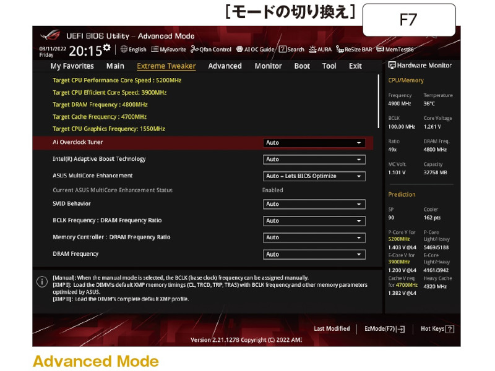This screenshot has width=495, height=371.
Task: Switch to the Tool tab
Action: pyautogui.click(x=329, y=66)
